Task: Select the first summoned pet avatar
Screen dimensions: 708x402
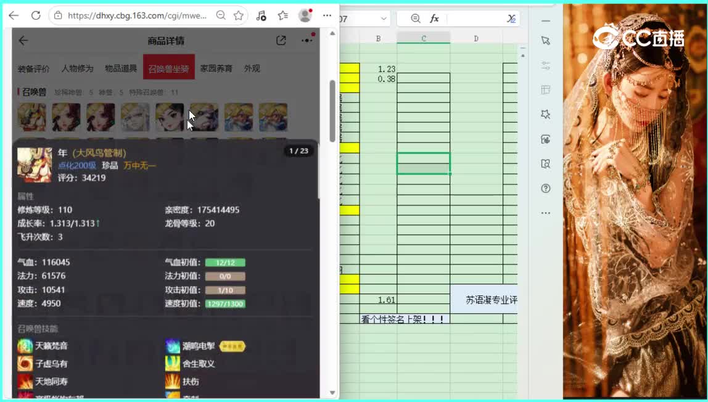Action: pos(31,117)
